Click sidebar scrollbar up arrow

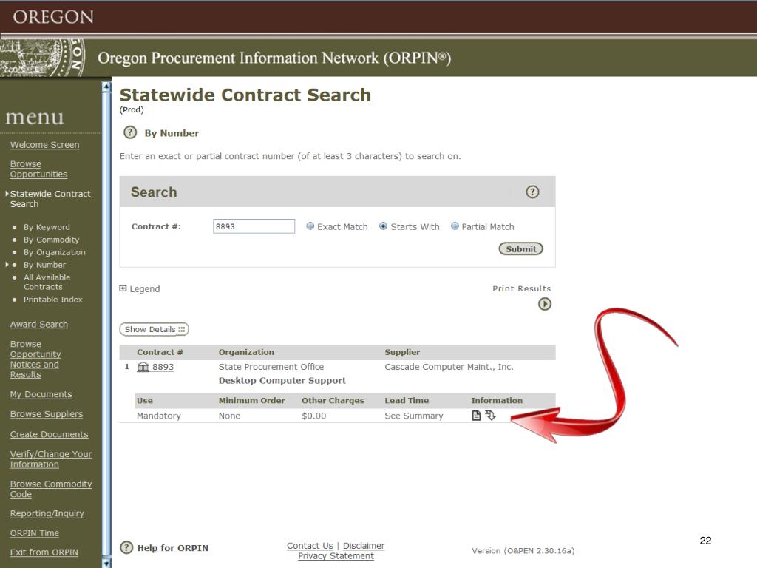pyautogui.click(x=106, y=87)
